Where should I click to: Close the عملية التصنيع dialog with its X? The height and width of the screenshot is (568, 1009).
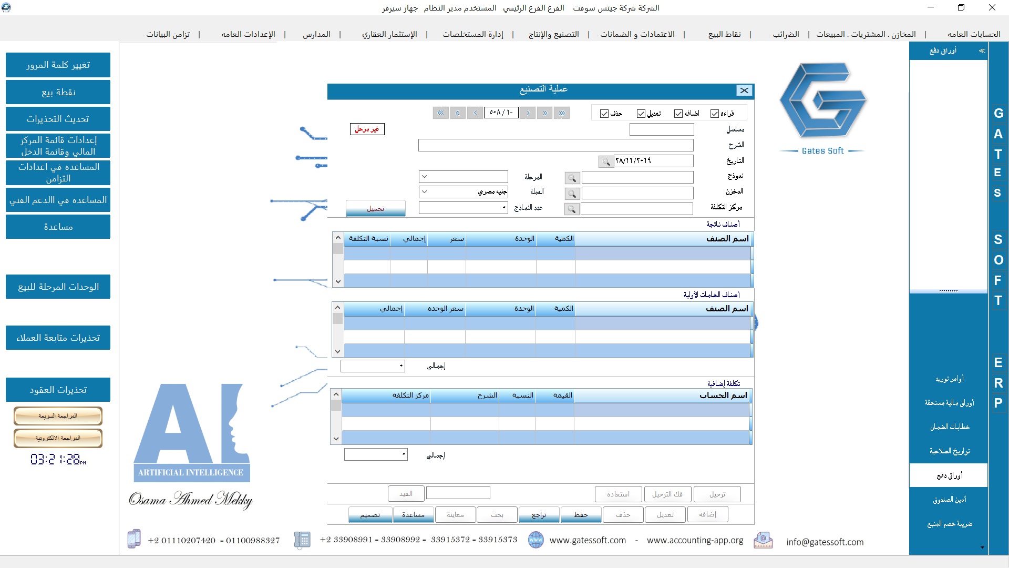click(744, 90)
